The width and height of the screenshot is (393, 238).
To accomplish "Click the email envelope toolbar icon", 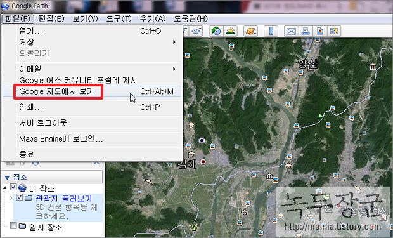I will tap(291, 31).
